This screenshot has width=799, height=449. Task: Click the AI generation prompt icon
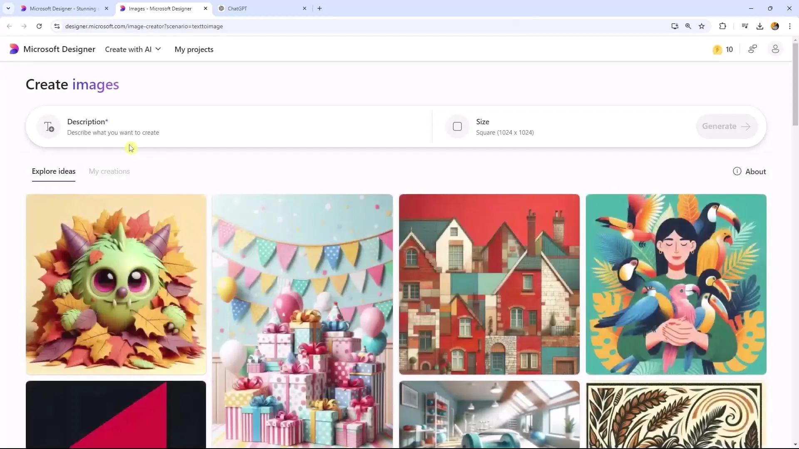click(x=49, y=126)
